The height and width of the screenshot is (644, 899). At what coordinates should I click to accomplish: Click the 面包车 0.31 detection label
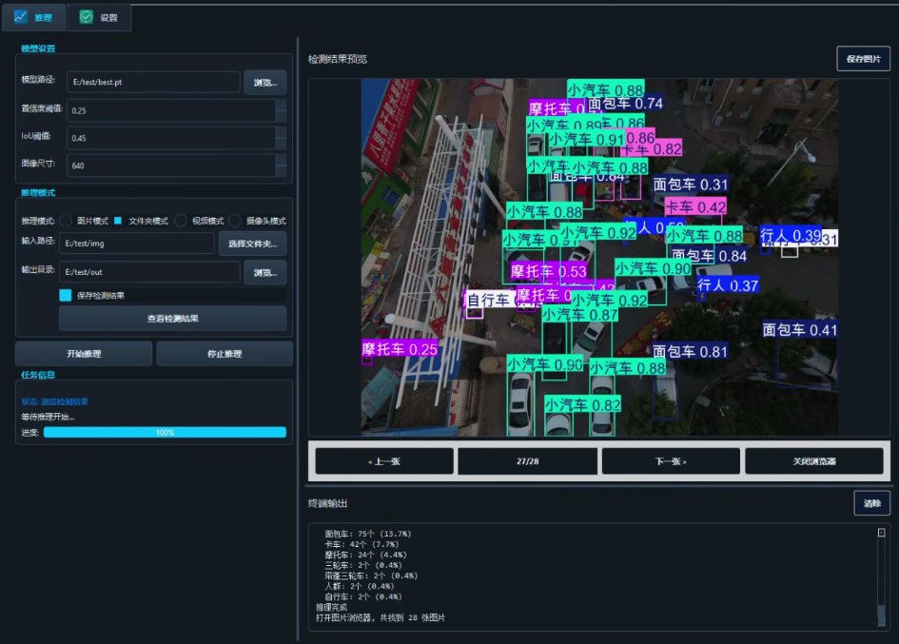point(691,185)
